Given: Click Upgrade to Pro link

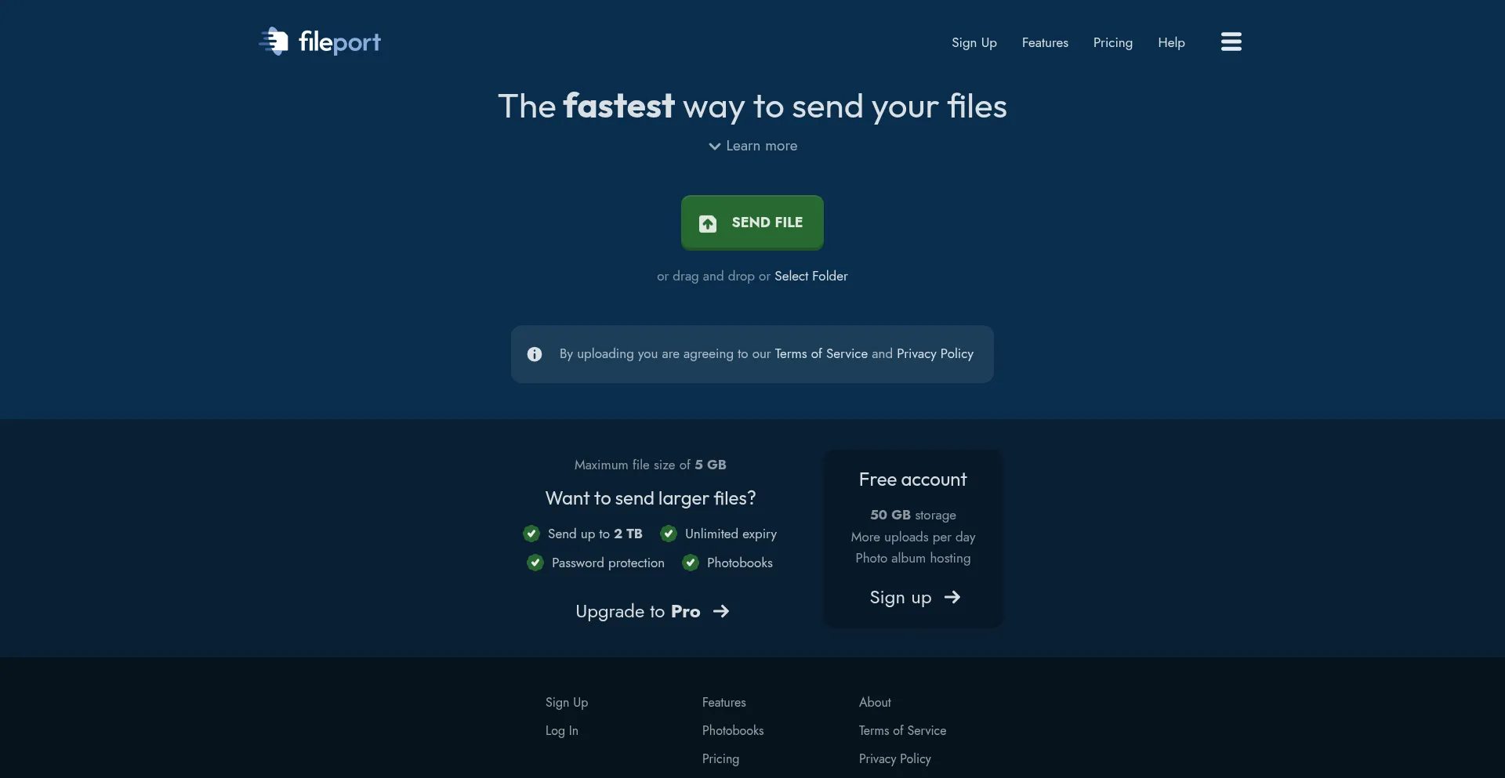Looking at the screenshot, I should (x=652, y=611).
